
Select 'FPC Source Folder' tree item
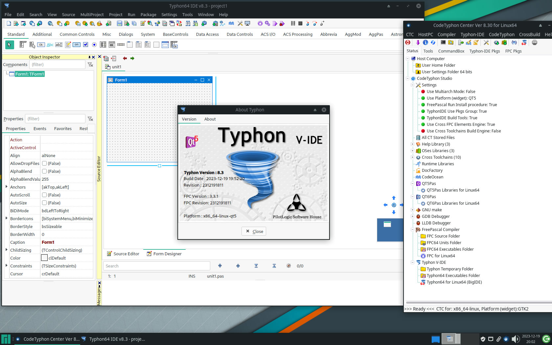point(443,236)
